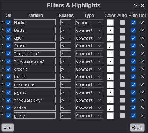The height and width of the screenshot is (133, 148).
Task: Uncheck Hide for the andies filter
Action: [x=133, y=108]
